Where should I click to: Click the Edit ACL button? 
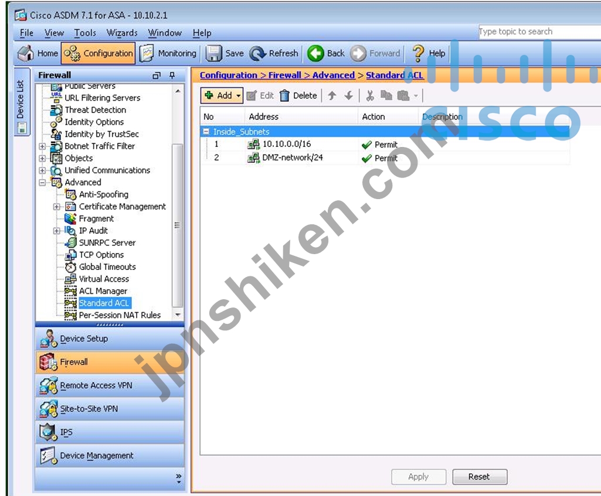tap(260, 95)
